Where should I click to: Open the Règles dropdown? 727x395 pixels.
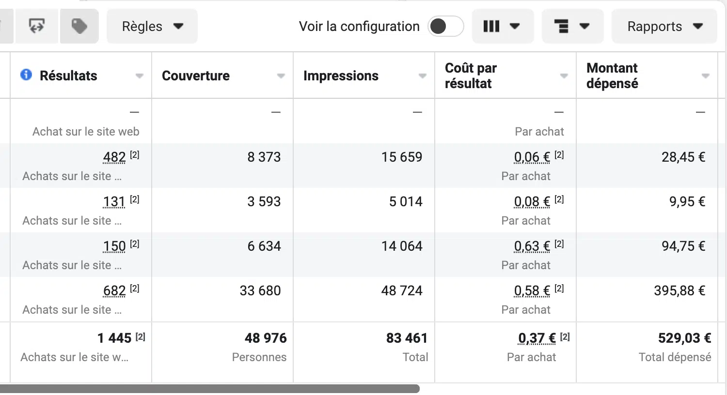click(152, 26)
